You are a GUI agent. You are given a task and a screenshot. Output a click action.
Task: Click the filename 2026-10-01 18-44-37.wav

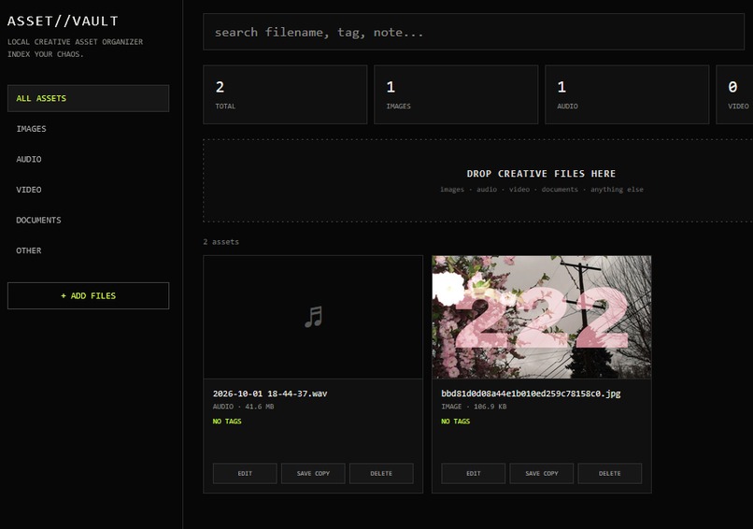270,393
